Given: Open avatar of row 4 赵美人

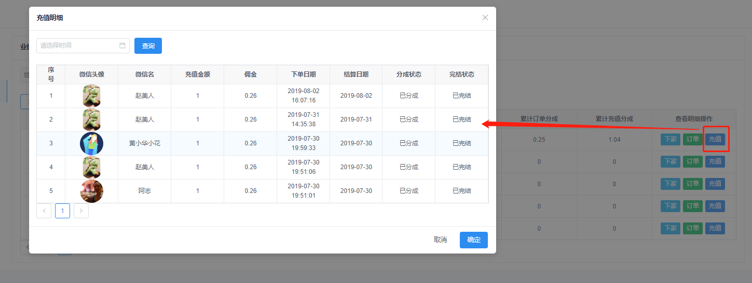Looking at the screenshot, I should click(x=92, y=167).
